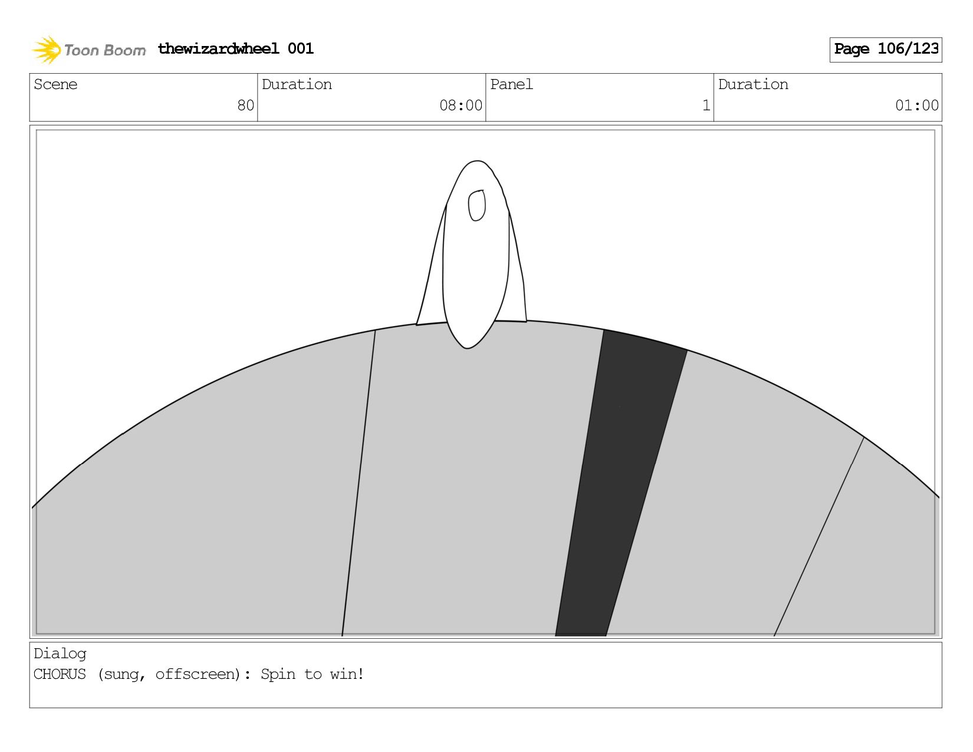Click the scene duration value '08:00'

[461, 106]
